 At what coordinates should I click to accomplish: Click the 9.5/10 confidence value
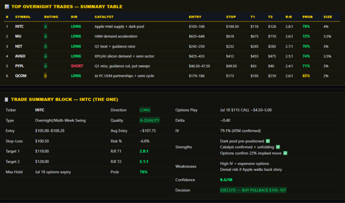(226, 180)
